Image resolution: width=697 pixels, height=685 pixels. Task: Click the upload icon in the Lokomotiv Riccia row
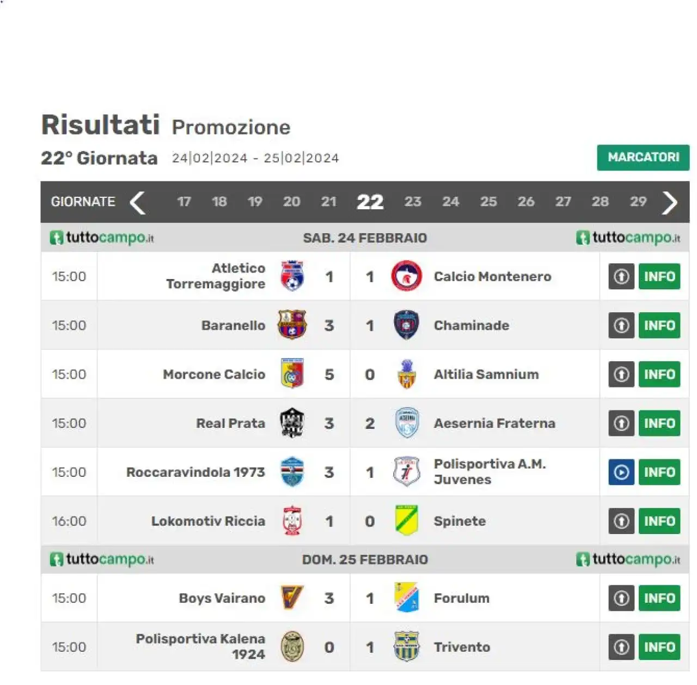pyautogui.click(x=621, y=521)
